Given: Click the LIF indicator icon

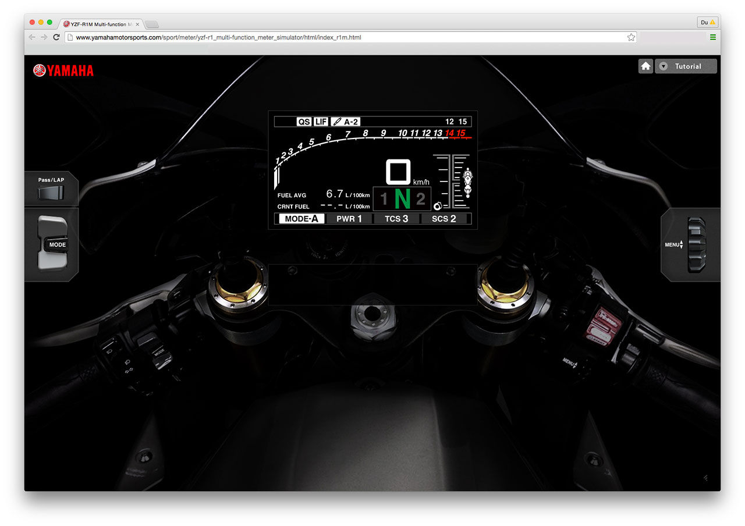Looking at the screenshot, I should point(321,122).
